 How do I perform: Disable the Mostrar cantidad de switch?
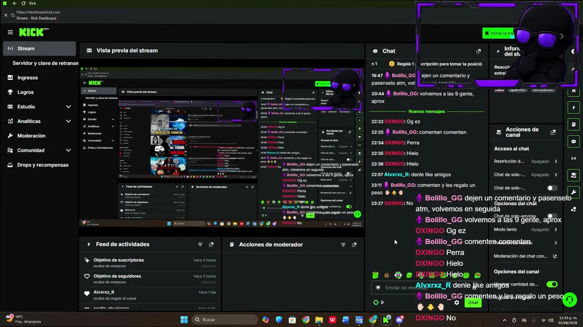point(552,284)
